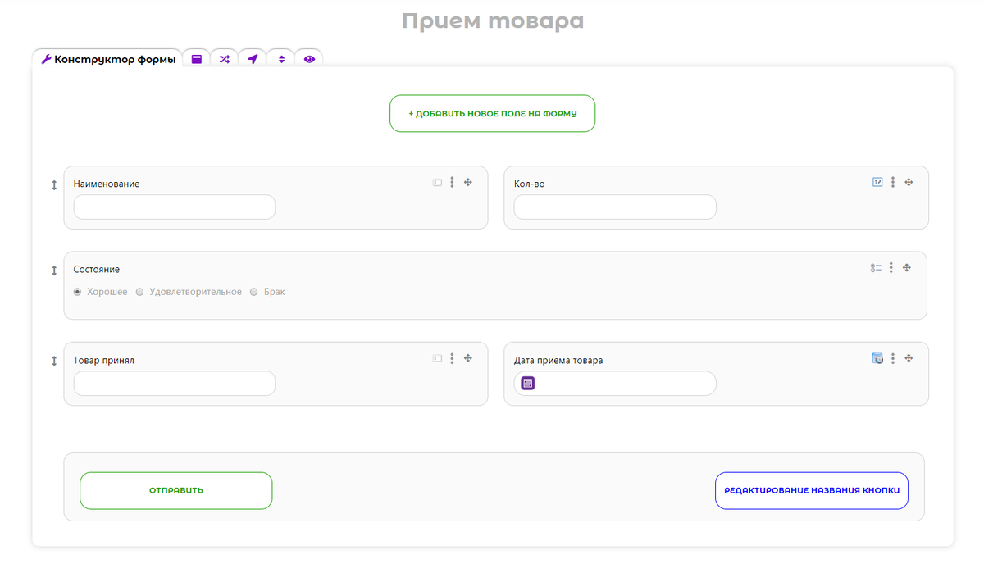The image size is (984, 573).
Task: Click the Товар принял field label
Action: point(104,360)
